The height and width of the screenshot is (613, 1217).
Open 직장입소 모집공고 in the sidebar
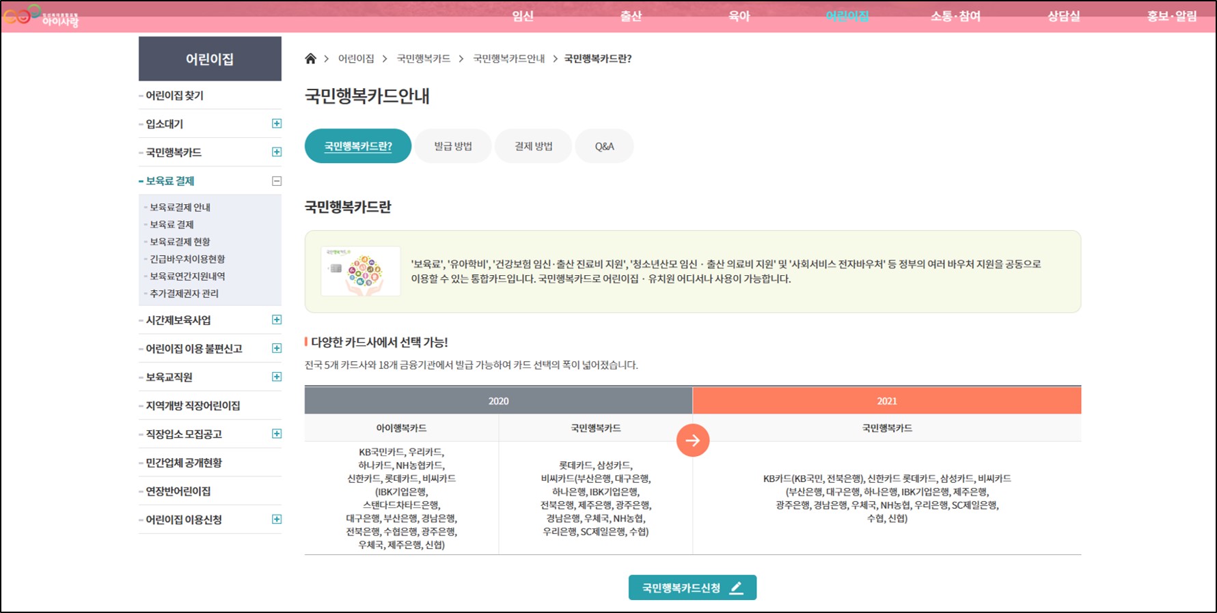click(184, 434)
